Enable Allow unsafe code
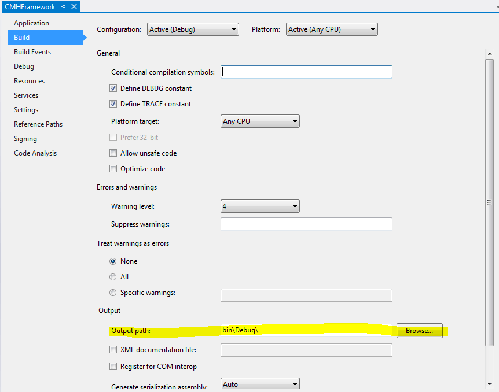The height and width of the screenshot is (392, 499). coord(113,153)
